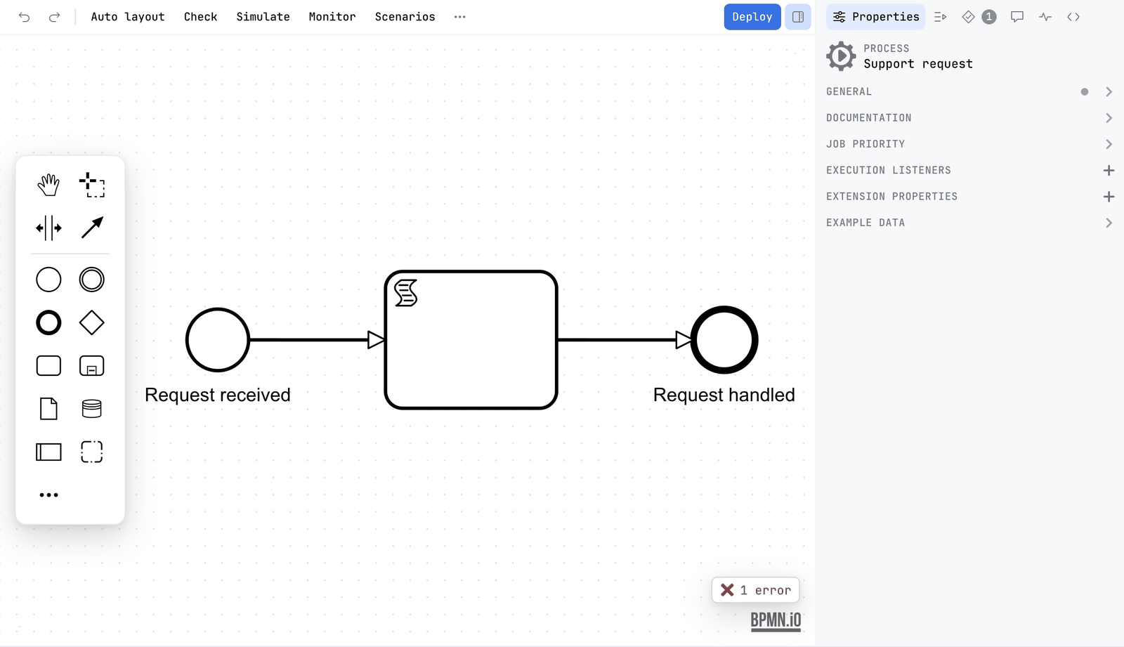Open the activity pulse panel
Screen dimensions: 1124x647
(1045, 17)
